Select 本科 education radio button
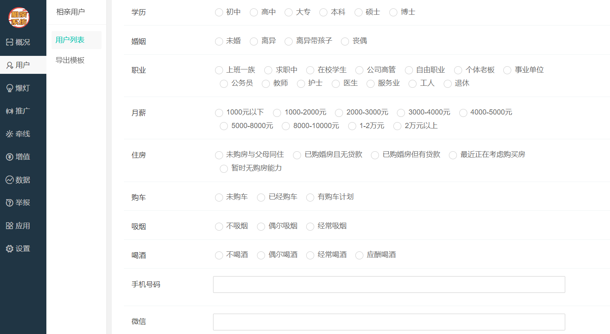The image size is (610, 334). tap(323, 12)
